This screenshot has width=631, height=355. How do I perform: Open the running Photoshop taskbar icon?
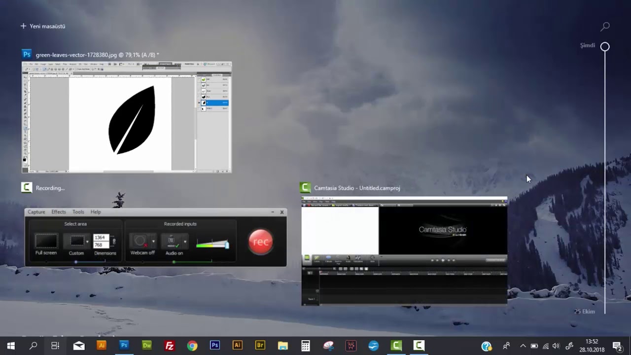(x=124, y=346)
